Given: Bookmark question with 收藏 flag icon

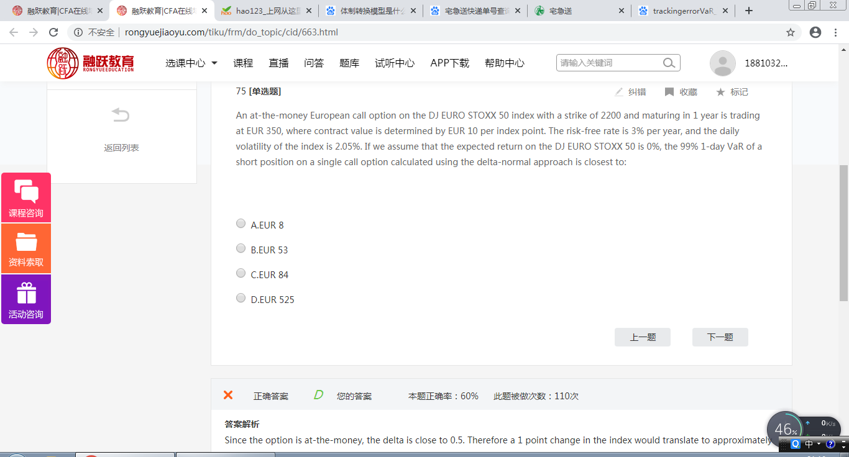Looking at the screenshot, I should pyautogui.click(x=669, y=92).
